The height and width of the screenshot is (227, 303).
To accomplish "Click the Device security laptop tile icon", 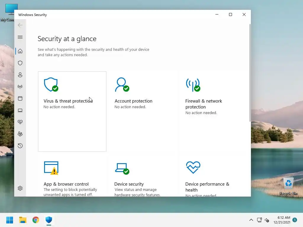I will click(x=122, y=168).
